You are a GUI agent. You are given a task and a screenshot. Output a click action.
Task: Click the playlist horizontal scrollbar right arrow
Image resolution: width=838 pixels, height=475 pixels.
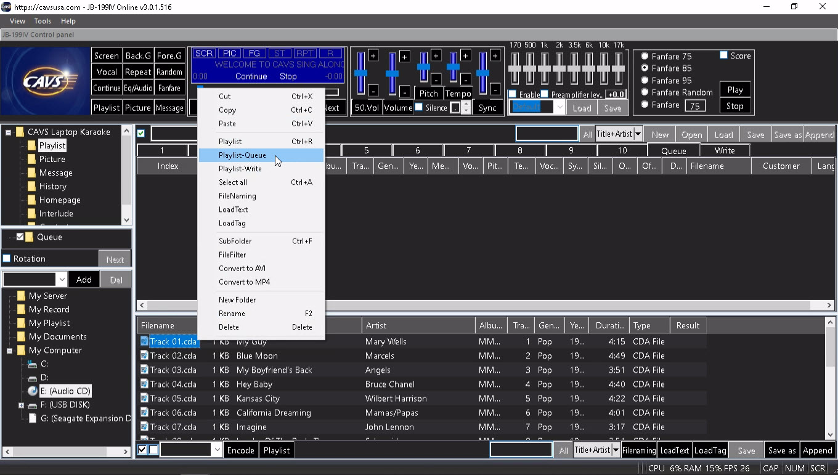(829, 305)
